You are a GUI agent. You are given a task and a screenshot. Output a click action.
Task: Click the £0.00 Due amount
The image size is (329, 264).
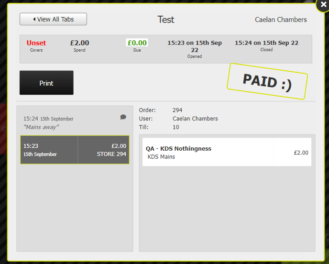137,43
